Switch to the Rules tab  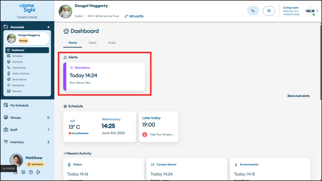coord(112,43)
